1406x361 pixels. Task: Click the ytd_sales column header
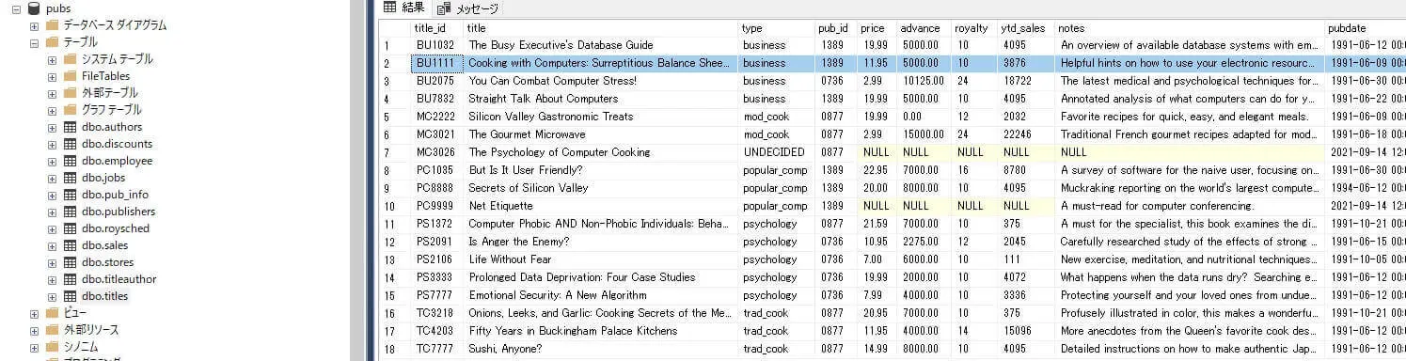point(1025,28)
